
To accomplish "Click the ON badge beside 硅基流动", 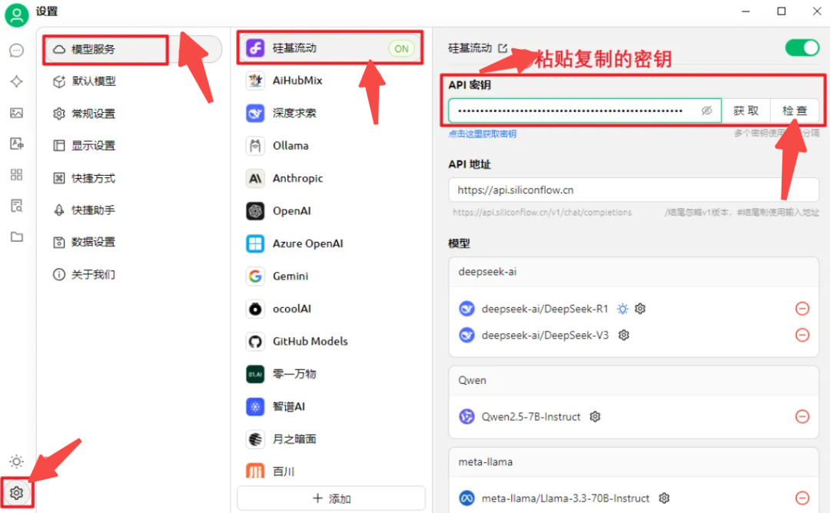I will [x=401, y=48].
